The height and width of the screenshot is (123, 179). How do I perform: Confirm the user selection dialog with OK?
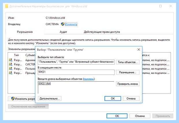(113, 98)
